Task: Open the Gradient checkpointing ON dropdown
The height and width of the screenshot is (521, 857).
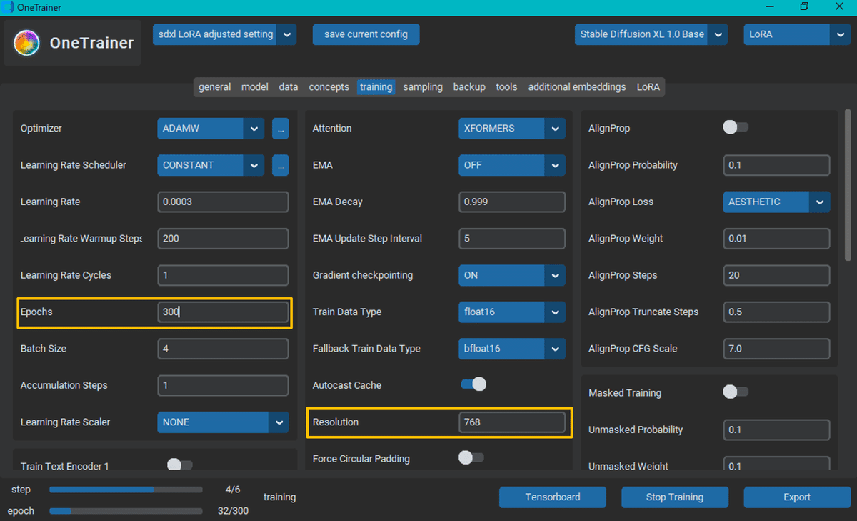Action: pos(512,275)
